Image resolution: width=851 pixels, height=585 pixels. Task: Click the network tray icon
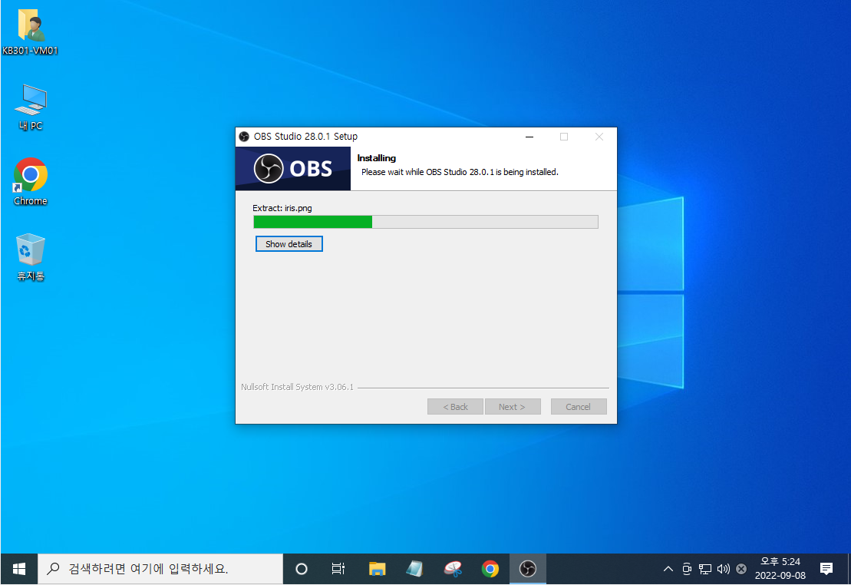click(x=705, y=569)
